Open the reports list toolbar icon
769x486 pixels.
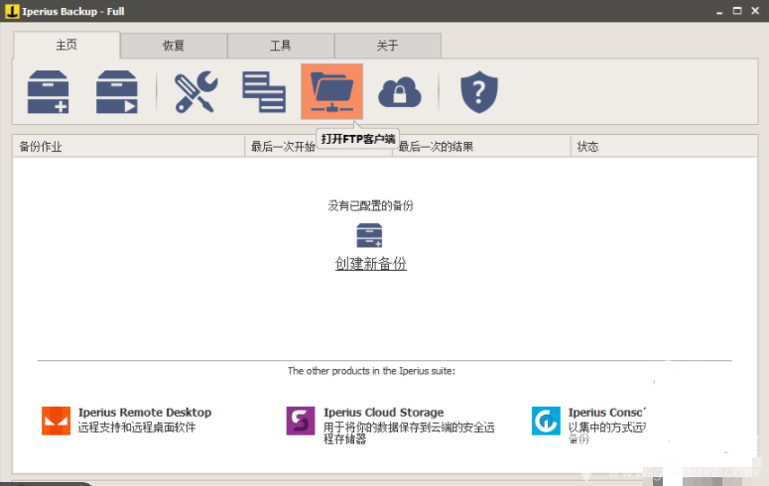(264, 91)
